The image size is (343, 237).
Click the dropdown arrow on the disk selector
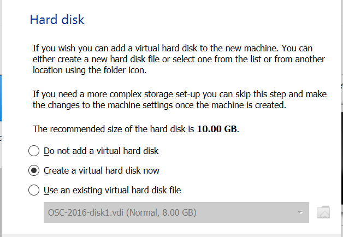300,212
